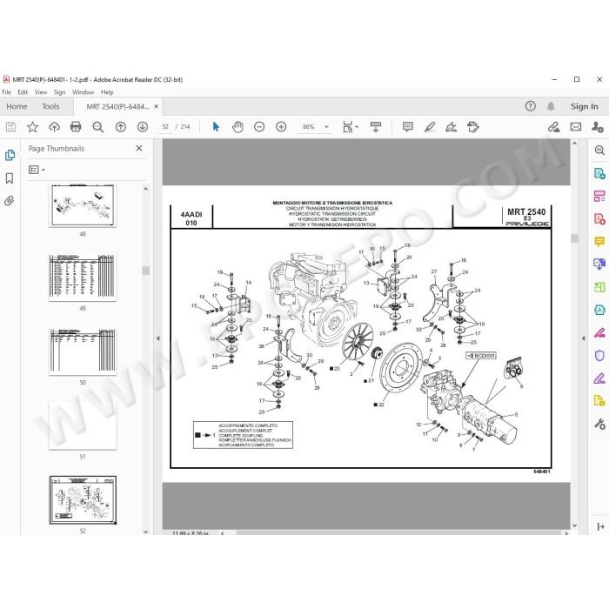Click the page number field showing 52
The height and width of the screenshot is (609, 609).
(165, 127)
